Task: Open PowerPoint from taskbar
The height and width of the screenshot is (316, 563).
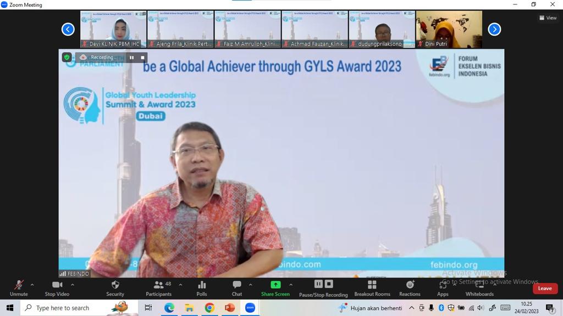Action: [x=230, y=308]
